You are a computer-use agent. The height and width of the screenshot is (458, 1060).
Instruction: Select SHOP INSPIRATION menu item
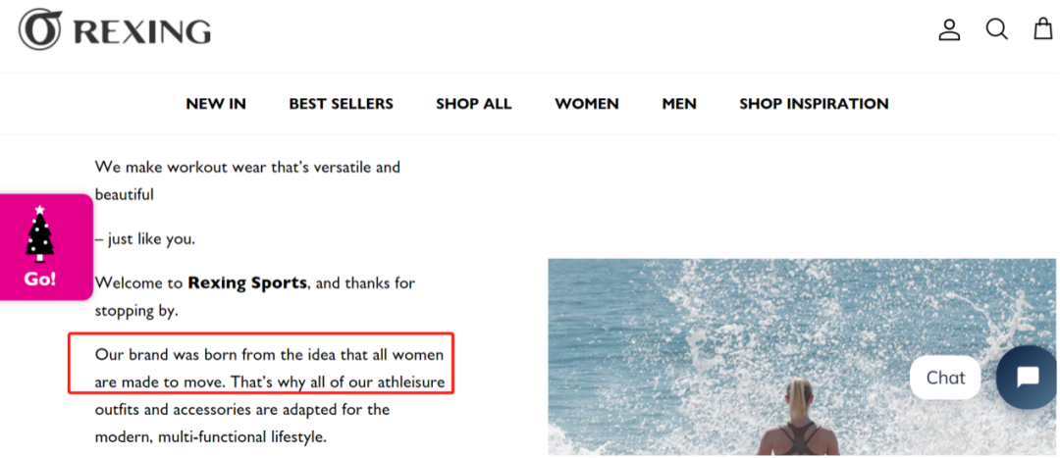pos(814,104)
